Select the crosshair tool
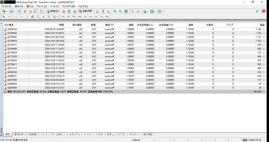Image resolution: width=269 pixels, height=142 pixels. pos(9,17)
